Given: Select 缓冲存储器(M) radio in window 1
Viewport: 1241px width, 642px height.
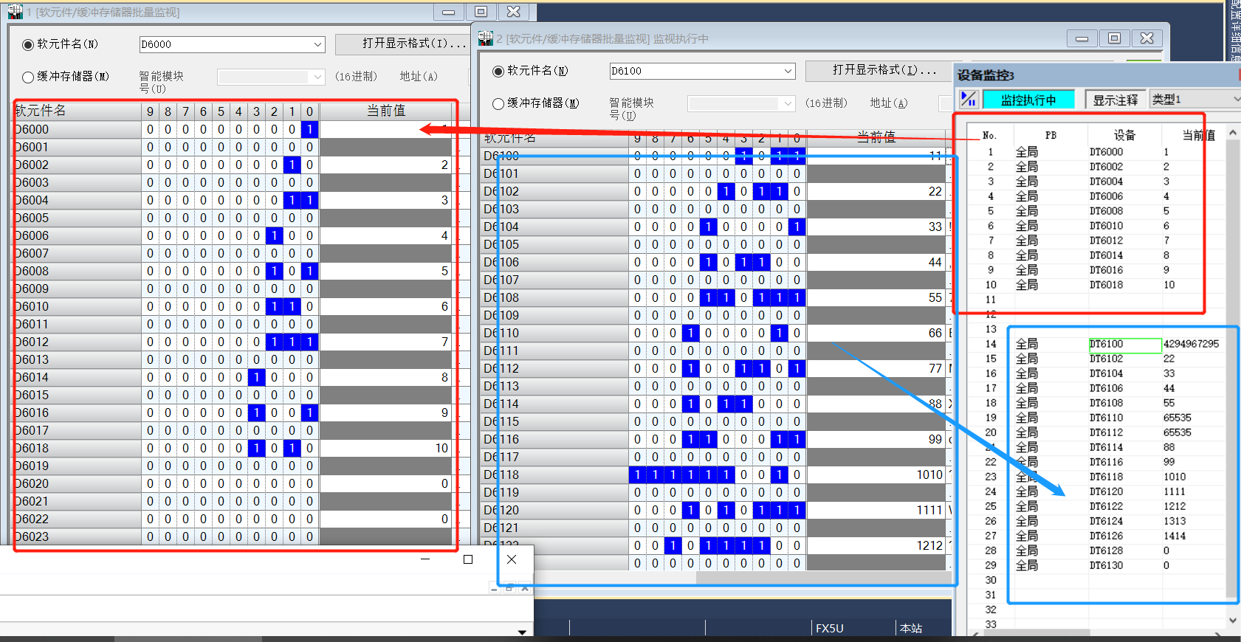Looking at the screenshot, I should pyautogui.click(x=28, y=77).
